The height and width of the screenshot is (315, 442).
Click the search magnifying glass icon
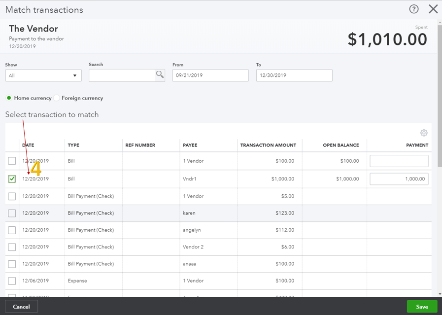160,75
